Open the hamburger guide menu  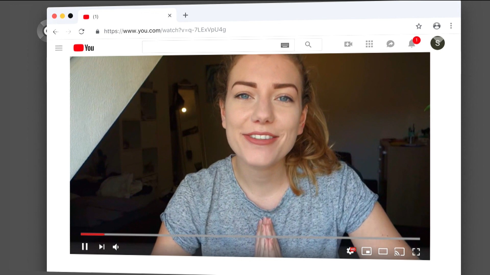pyautogui.click(x=59, y=48)
